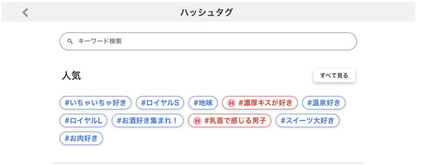Open the #お酒好き集まれ！ hashtag

pyautogui.click(x=148, y=121)
